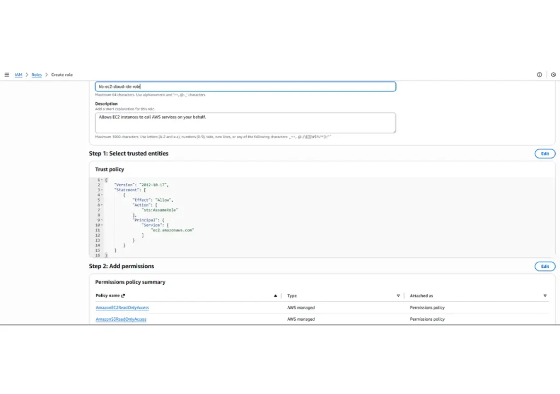560x394 pixels.
Task: Sort ascending by Policy name arrow
Action: [275, 296]
